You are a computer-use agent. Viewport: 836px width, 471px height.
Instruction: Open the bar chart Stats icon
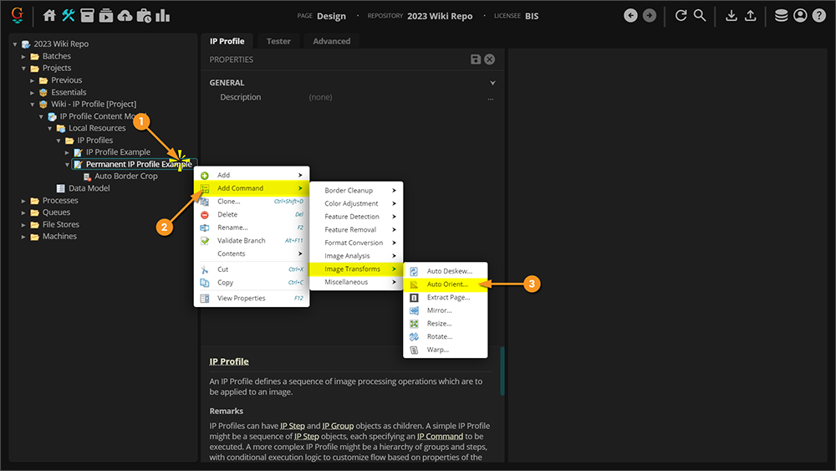tap(163, 15)
